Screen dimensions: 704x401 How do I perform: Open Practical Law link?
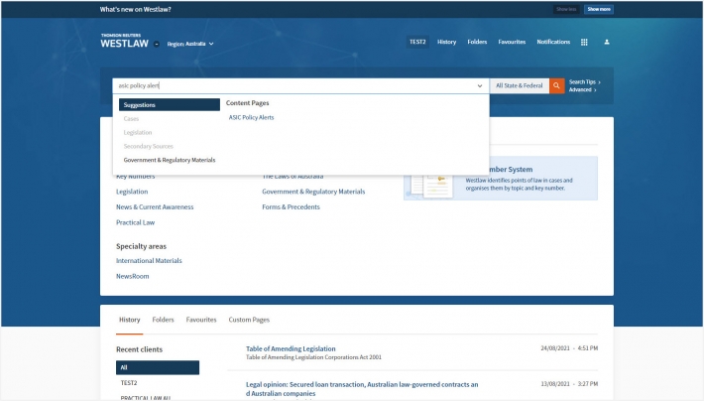[135, 222]
